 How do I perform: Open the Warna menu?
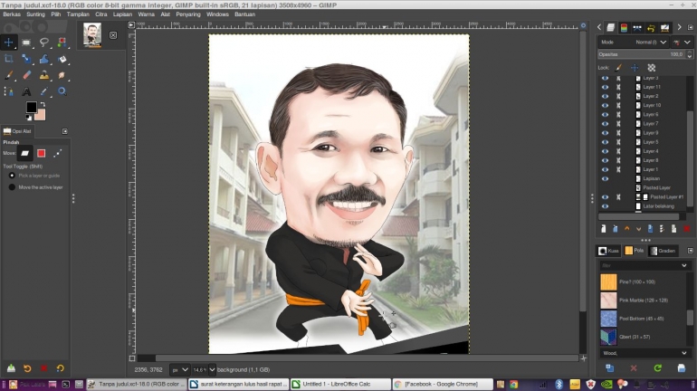point(147,14)
